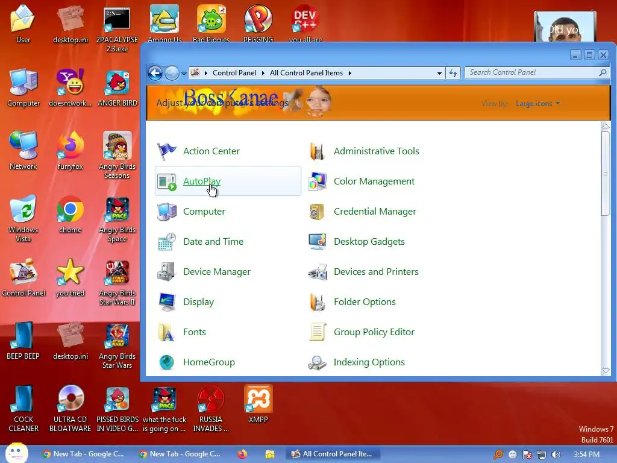Select the RUSSIA INVADES desktop icon
The height and width of the screenshot is (463, 617).
(x=211, y=408)
